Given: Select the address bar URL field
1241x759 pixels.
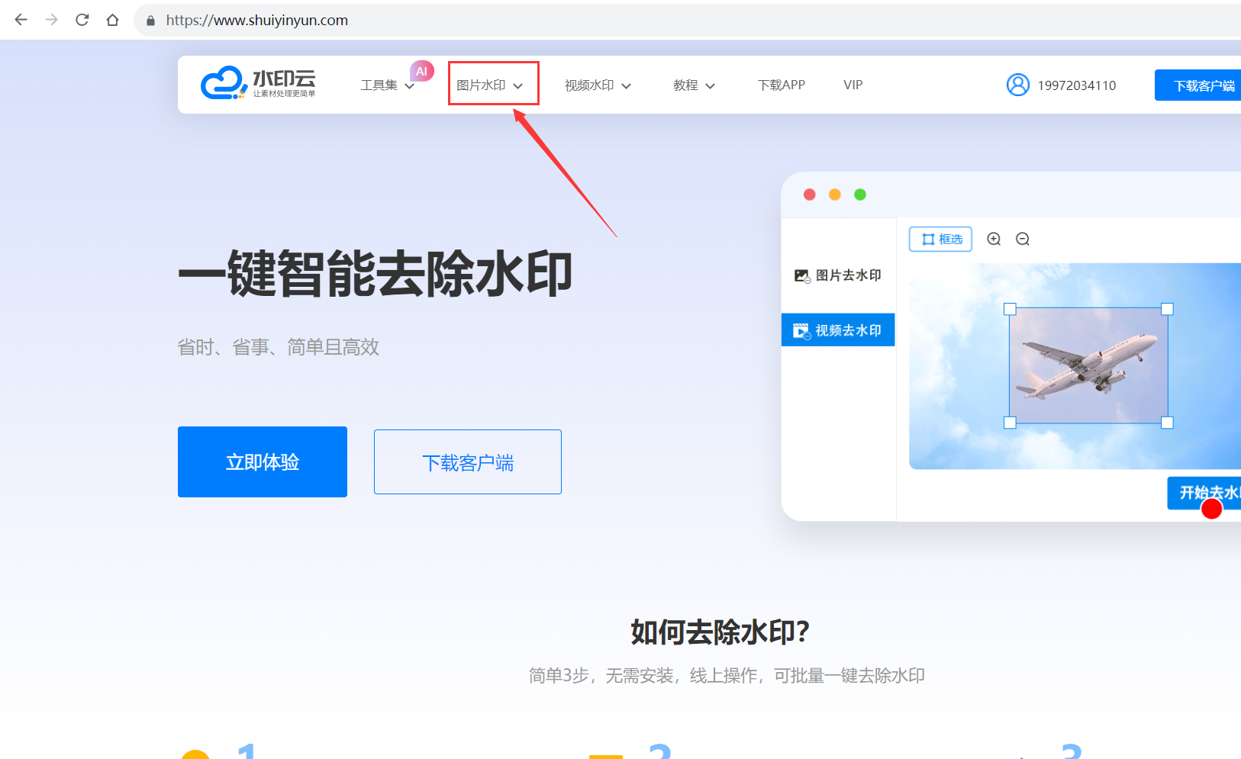Looking at the screenshot, I should click(x=687, y=20).
